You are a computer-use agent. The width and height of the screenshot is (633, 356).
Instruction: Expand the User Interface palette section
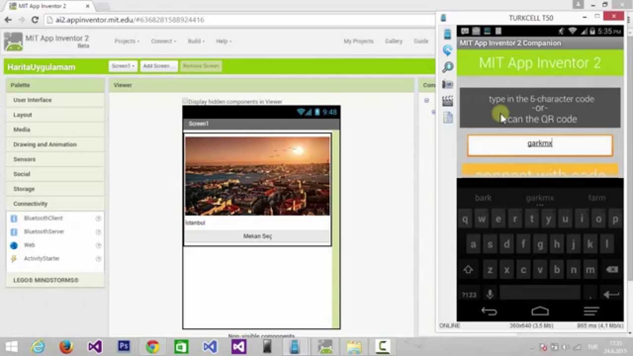point(55,100)
